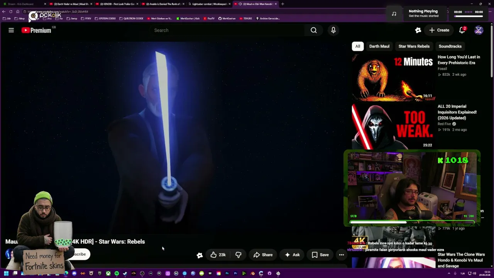Open the MertGunhan | Kick bookmark
This screenshot has width=494, height=278.
click(188, 19)
